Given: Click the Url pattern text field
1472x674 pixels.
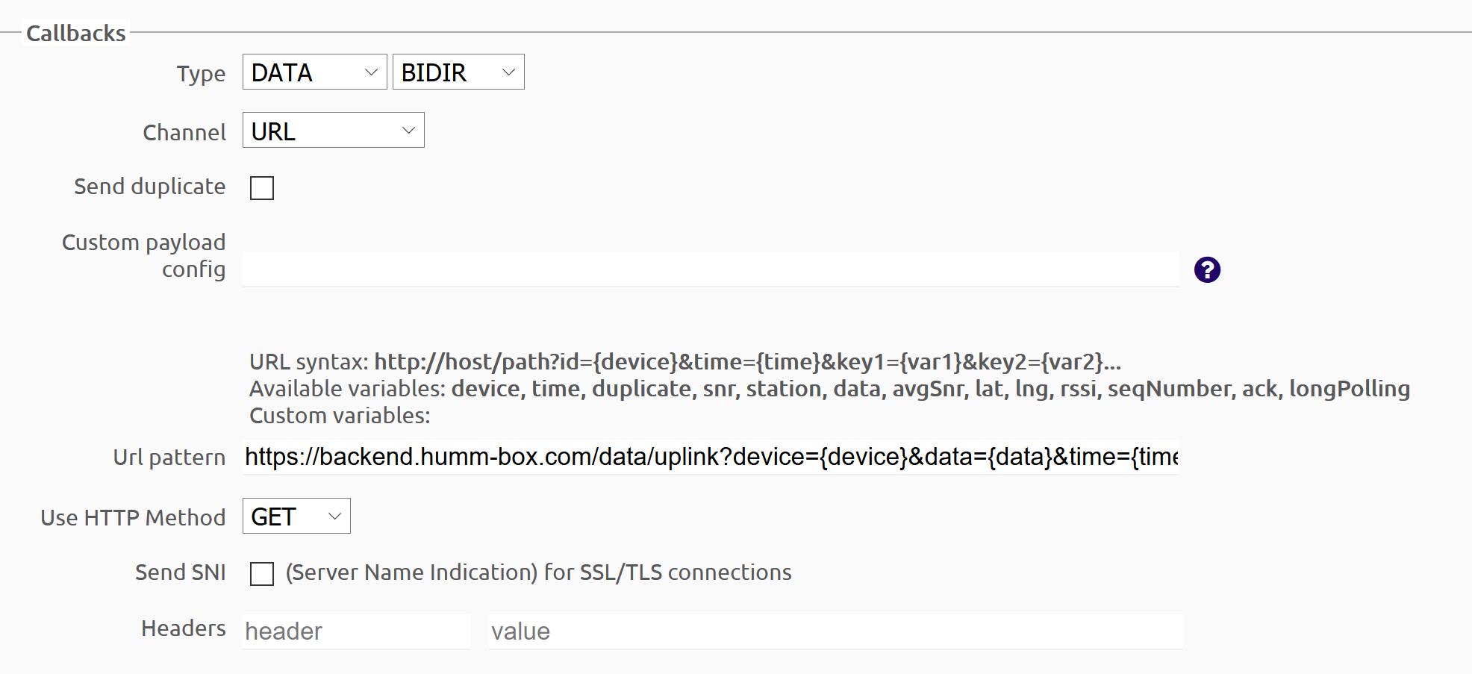Looking at the screenshot, I should (x=710, y=457).
